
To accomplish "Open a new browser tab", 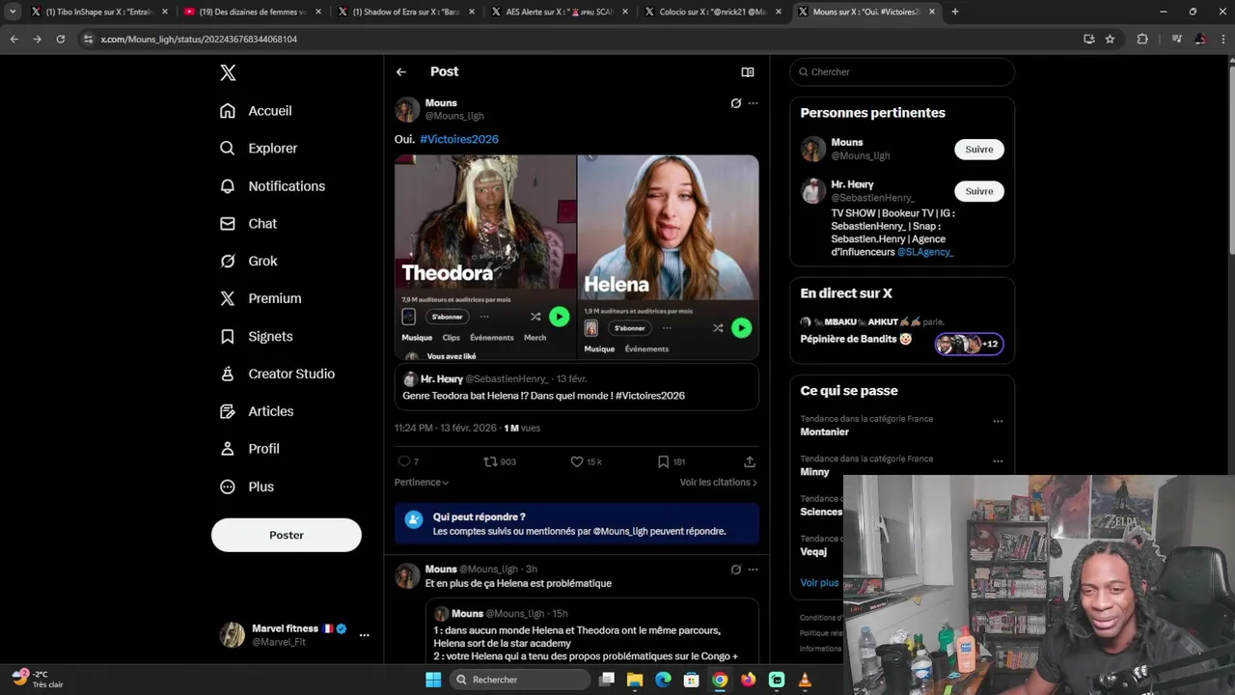I will [x=955, y=12].
